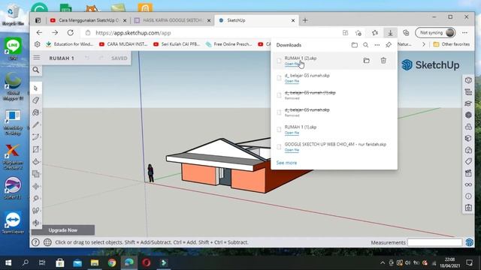Open the Scenes clapperboard panel
481x270 pixels.
click(468, 173)
